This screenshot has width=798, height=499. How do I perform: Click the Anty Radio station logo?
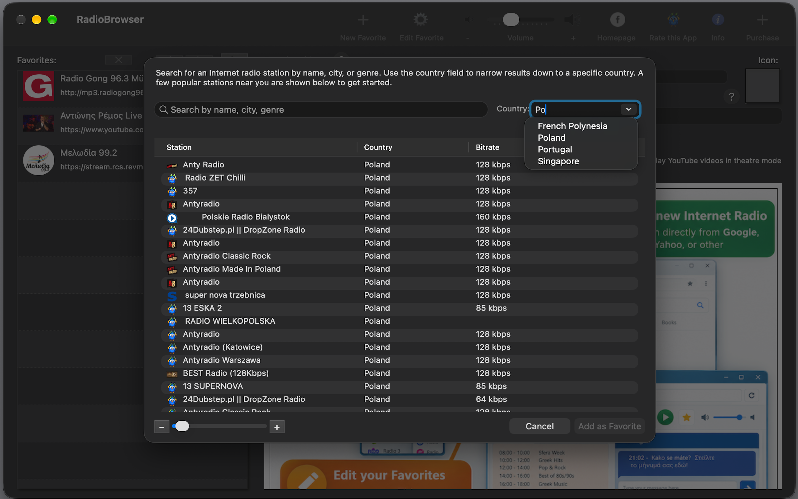pos(172,166)
